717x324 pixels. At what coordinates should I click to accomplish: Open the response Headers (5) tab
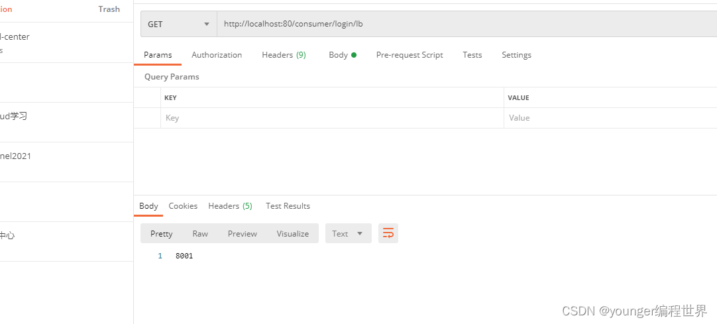pos(231,206)
